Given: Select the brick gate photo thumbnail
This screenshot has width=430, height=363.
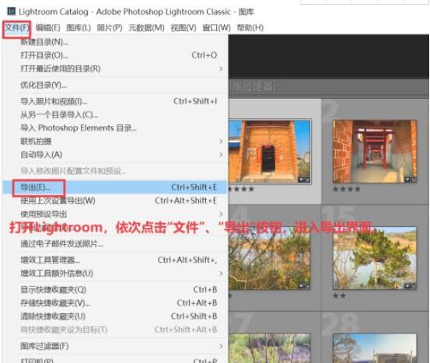Looking at the screenshot, I should 270,151.
